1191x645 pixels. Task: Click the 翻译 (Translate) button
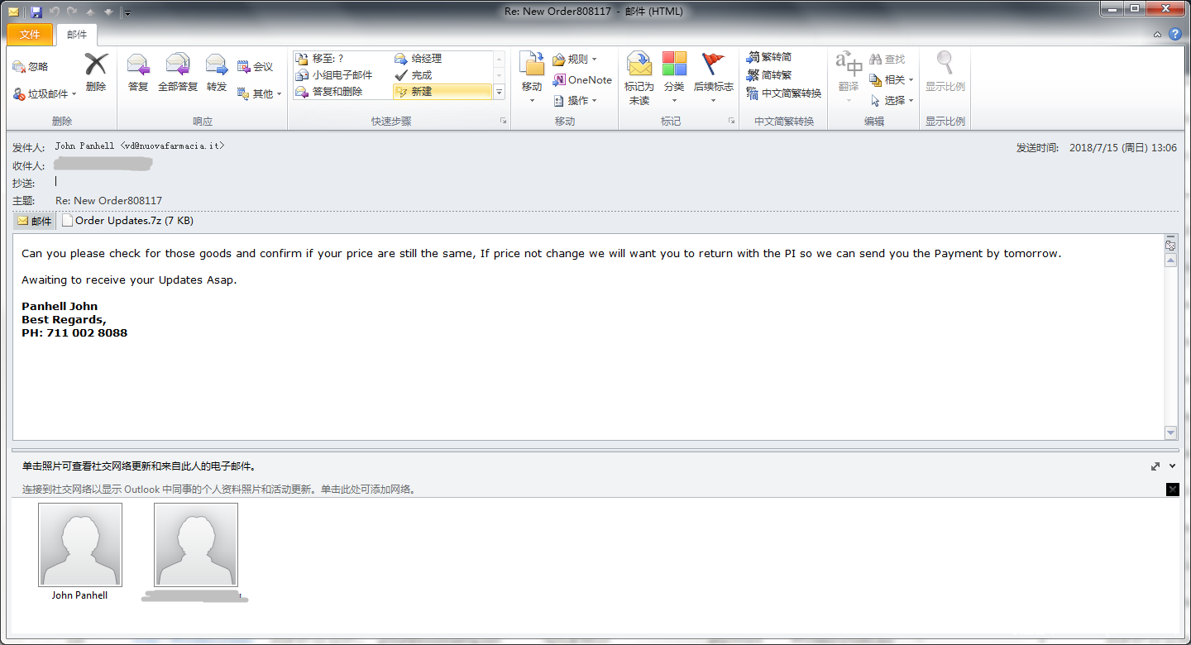coord(849,78)
